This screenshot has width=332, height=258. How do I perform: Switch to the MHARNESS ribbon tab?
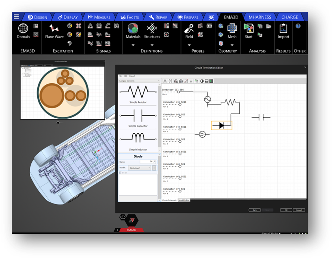click(x=260, y=17)
